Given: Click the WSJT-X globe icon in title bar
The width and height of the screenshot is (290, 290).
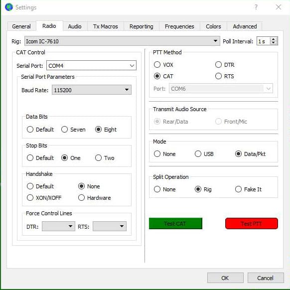Looking at the screenshot, I should point(9,7).
